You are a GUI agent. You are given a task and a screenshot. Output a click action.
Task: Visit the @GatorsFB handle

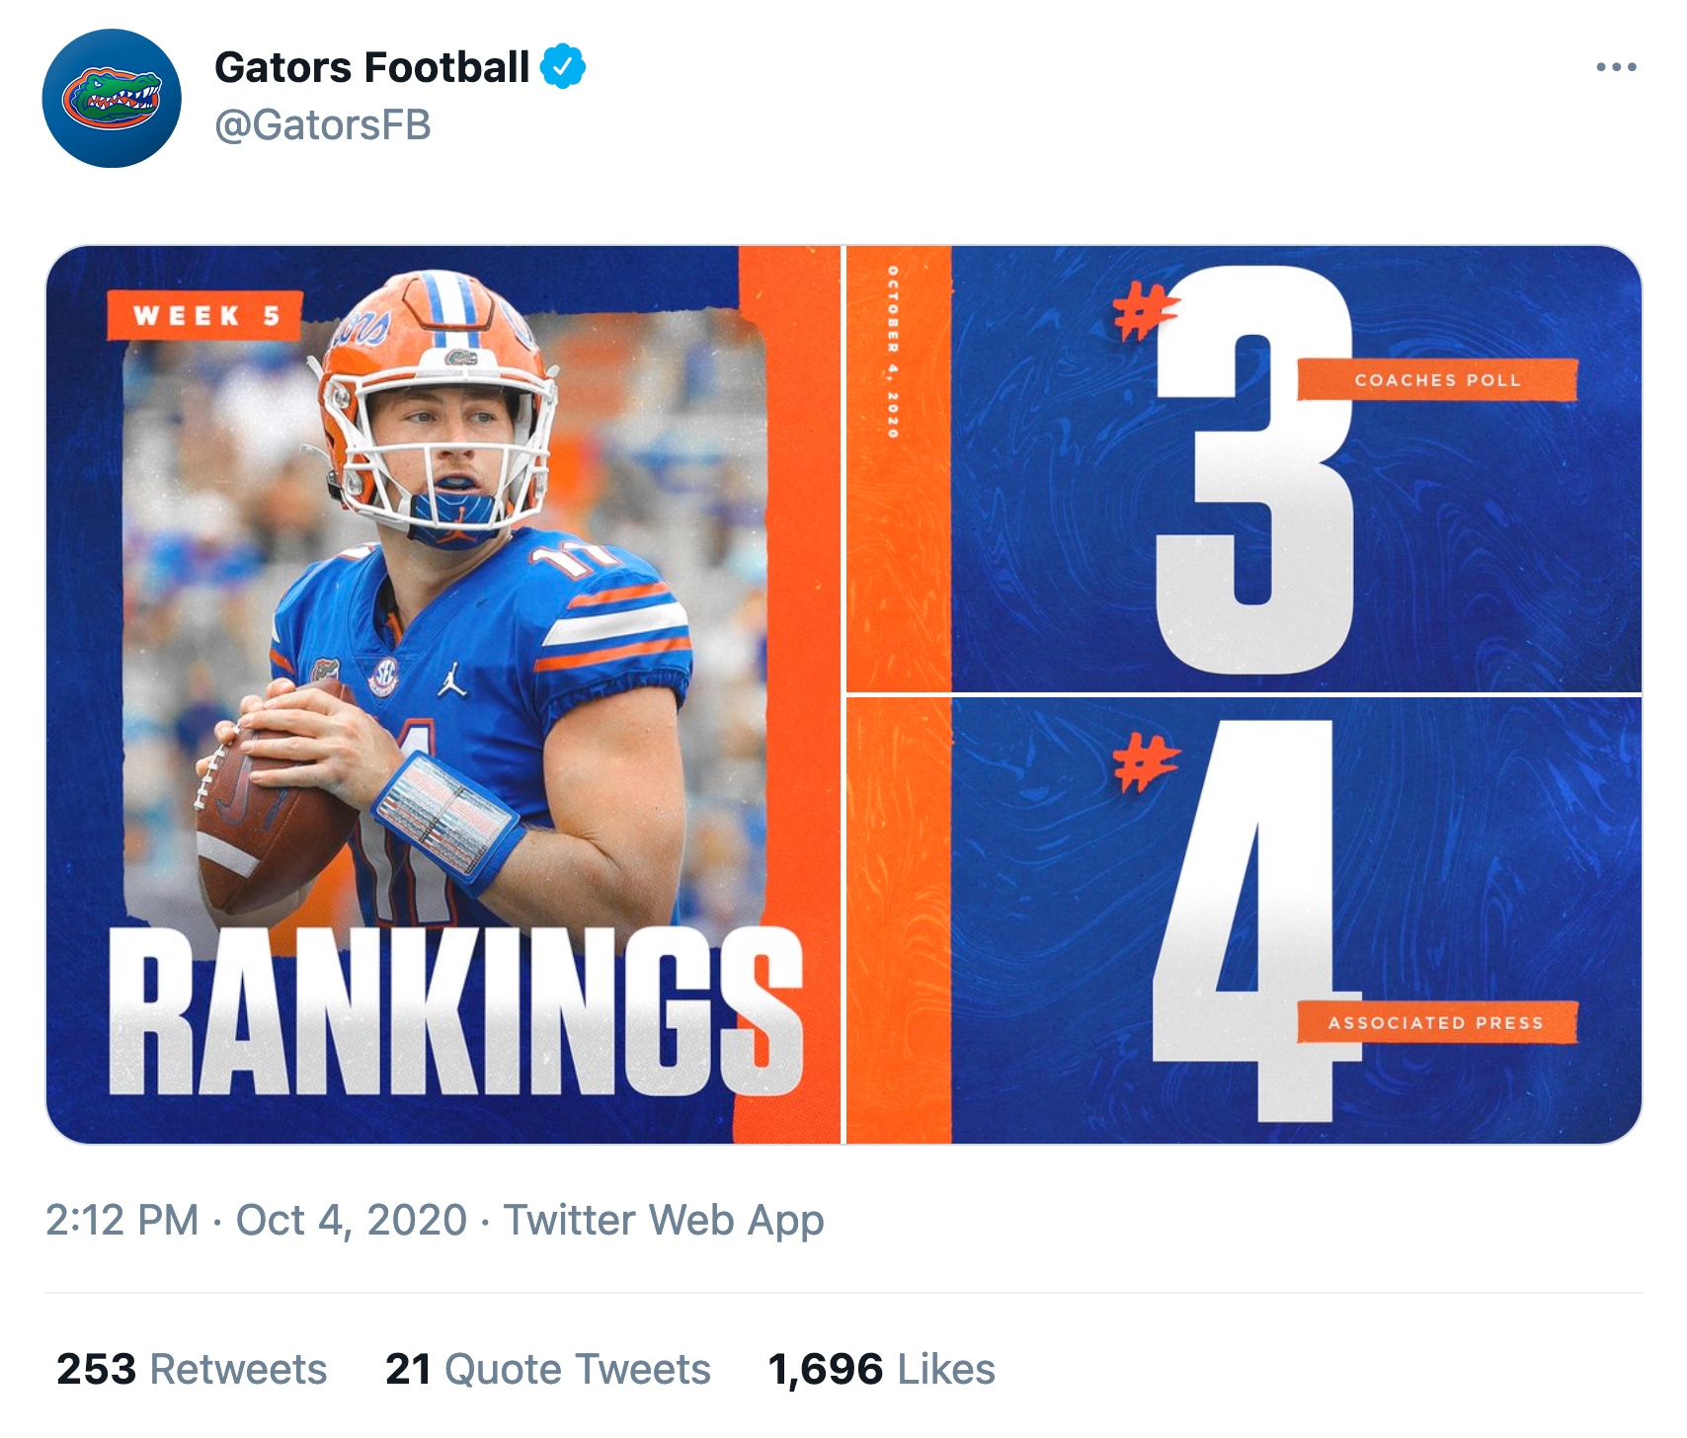click(322, 125)
